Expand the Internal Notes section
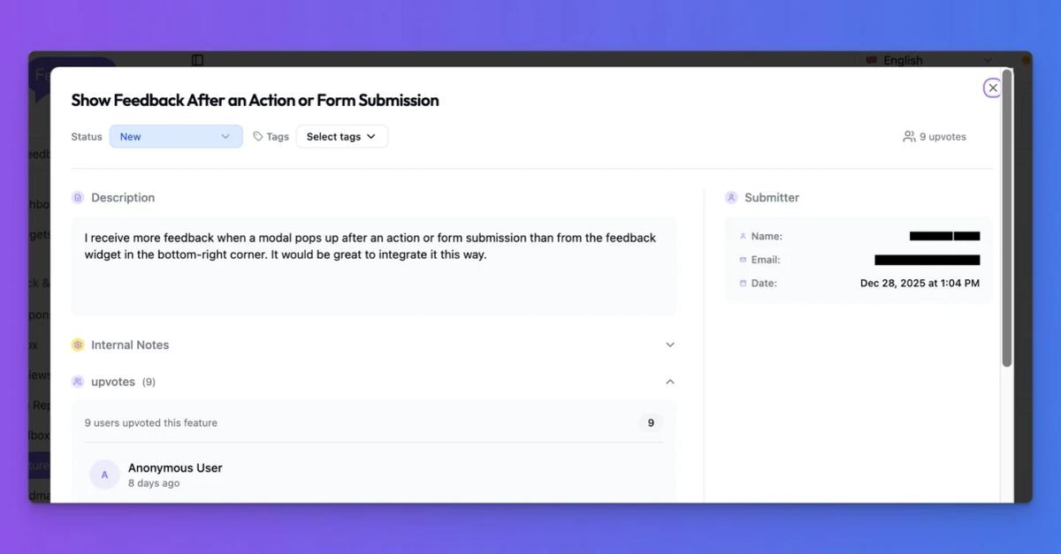This screenshot has height=554, width=1061. (x=669, y=345)
